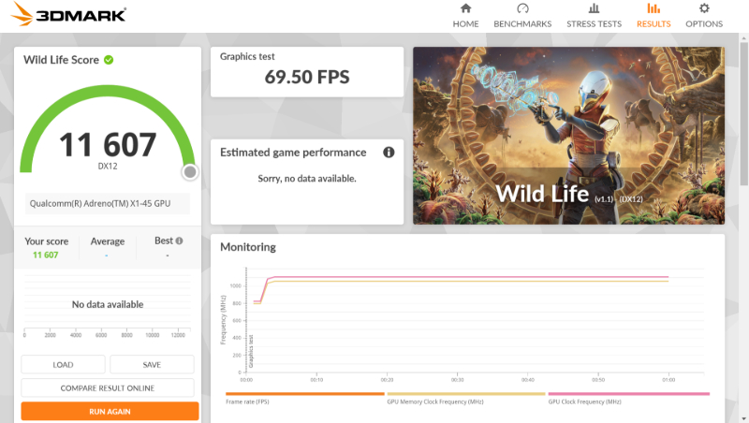Click COMPARE RESULT ONLINE

108,387
